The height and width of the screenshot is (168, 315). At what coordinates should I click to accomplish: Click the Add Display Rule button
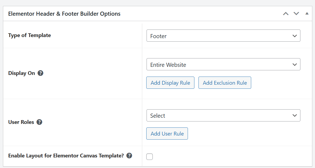point(170,83)
